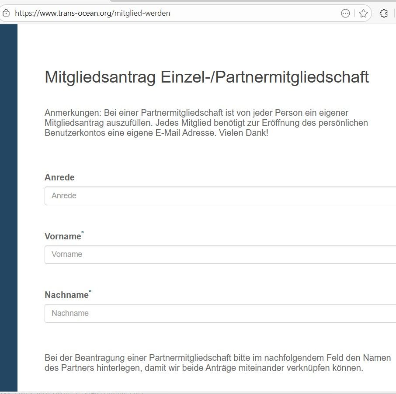Screen dimensions: 396x394
Task: Click the word "Benutzerkontos" in the notes
Action: point(72,133)
